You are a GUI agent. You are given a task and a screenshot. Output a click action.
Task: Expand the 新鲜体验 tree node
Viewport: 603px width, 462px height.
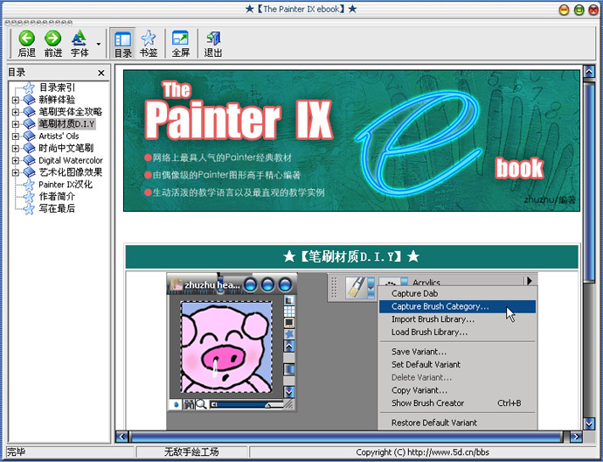click(x=15, y=100)
